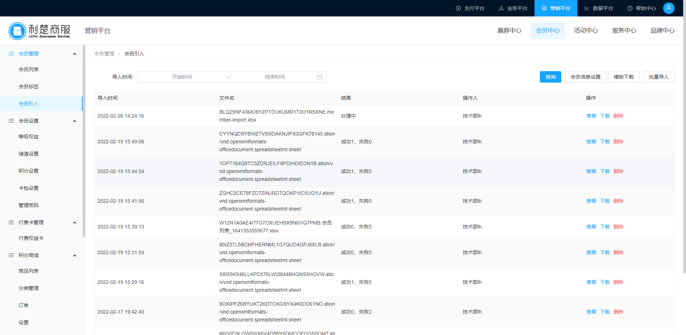Image resolution: width=686 pixels, height=335 pixels.
Task: Download the 2022-02-19 15:31:59 import file
Action: pos(605,252)
